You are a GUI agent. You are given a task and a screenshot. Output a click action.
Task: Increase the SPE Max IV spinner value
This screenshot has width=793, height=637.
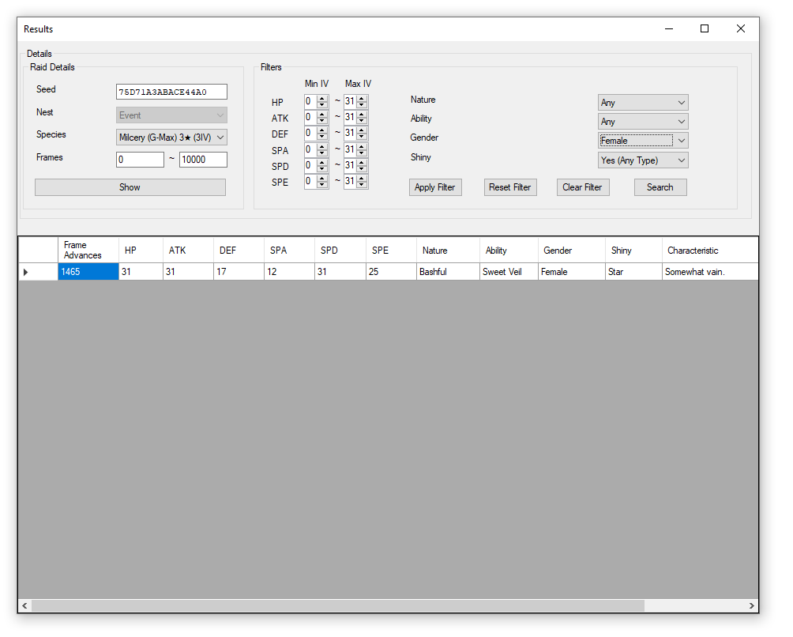(x=362, y=179)
